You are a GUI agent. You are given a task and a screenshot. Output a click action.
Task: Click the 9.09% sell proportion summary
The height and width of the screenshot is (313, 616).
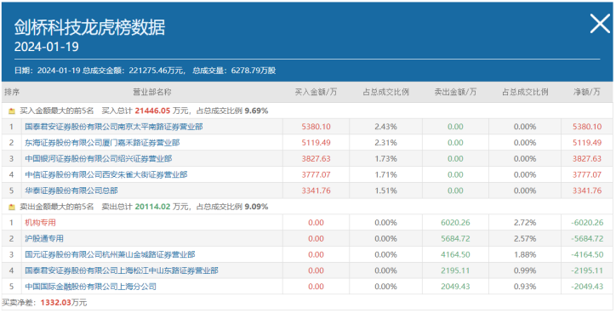pos(256,207)
